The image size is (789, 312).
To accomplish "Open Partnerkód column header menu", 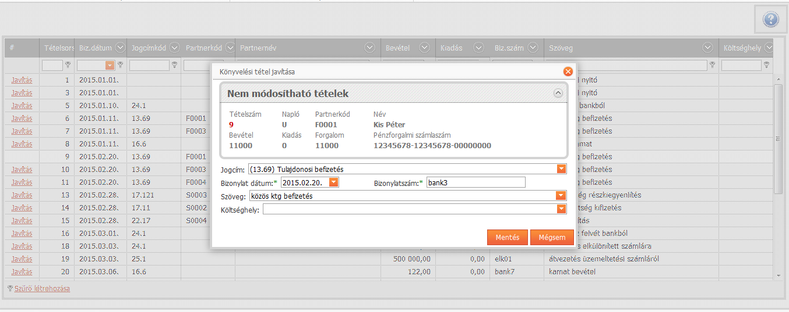I will (x=229, y=48).
